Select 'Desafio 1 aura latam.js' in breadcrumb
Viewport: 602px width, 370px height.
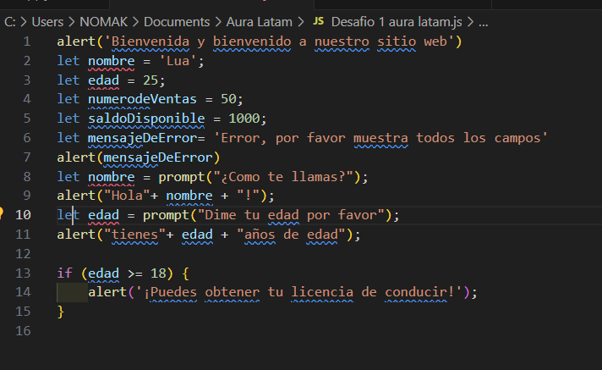397,22
